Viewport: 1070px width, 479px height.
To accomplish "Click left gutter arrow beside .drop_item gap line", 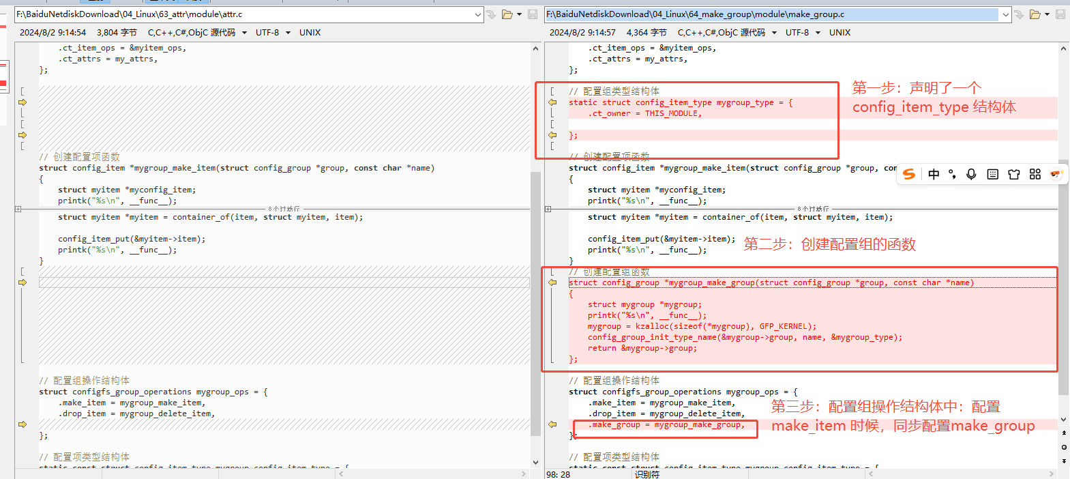I will pyautogui.click(x=23, y=424).
